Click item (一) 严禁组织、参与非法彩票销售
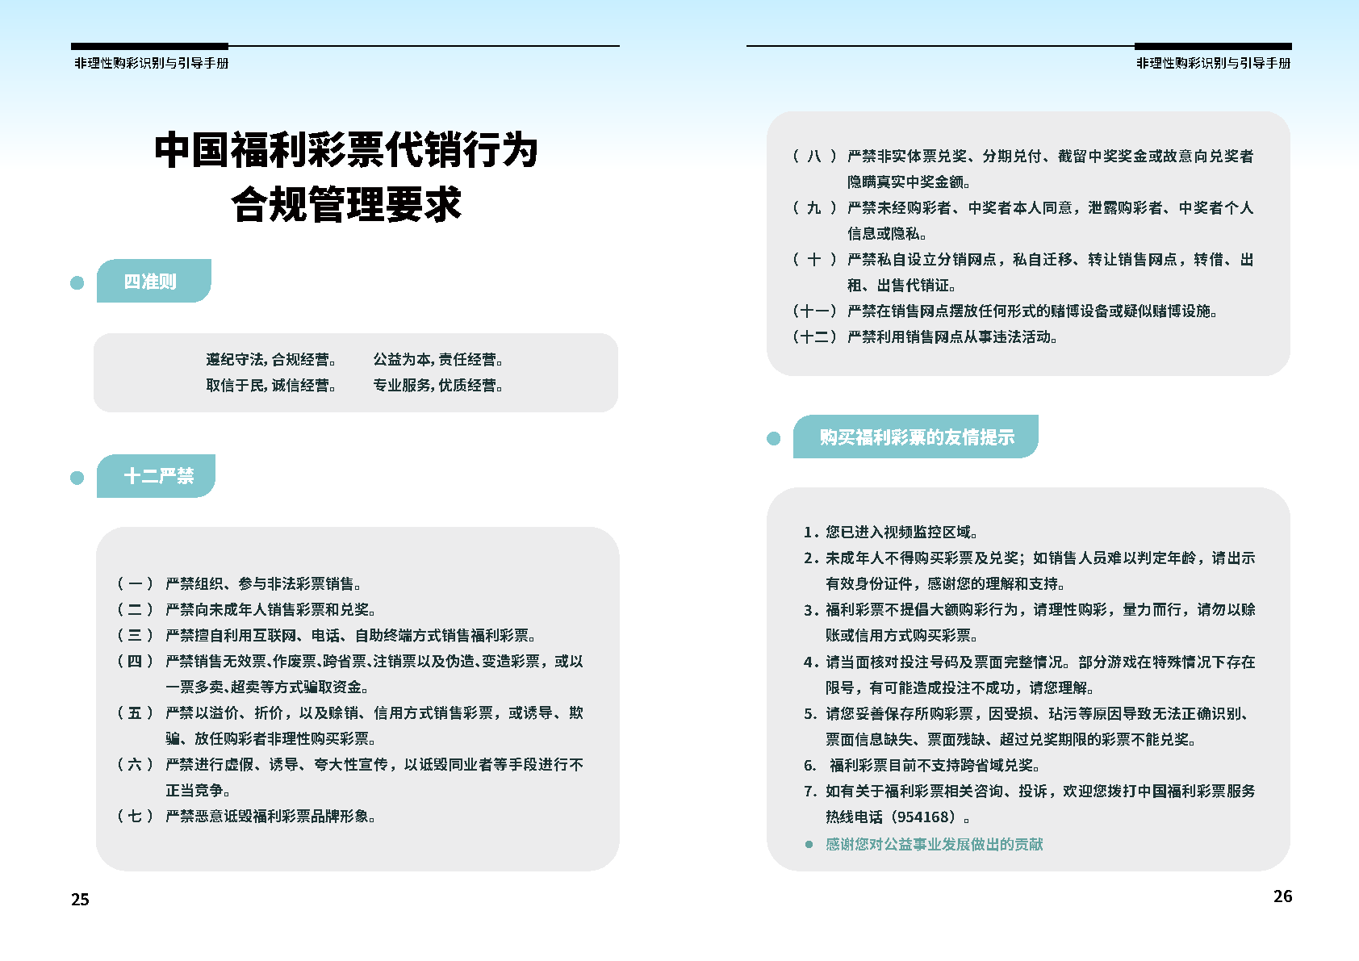Viewport: 1359px width, 961px height. [239, 583]
